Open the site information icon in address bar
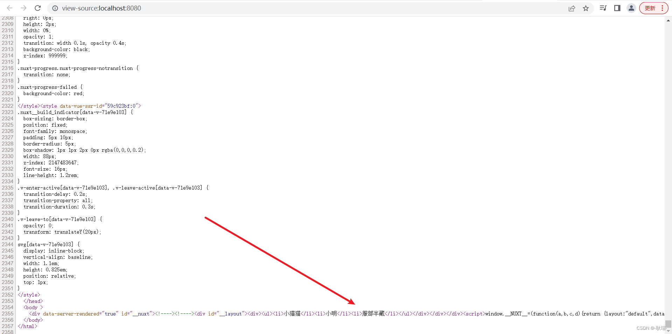The image size is (672, 334). coord(55,8)
